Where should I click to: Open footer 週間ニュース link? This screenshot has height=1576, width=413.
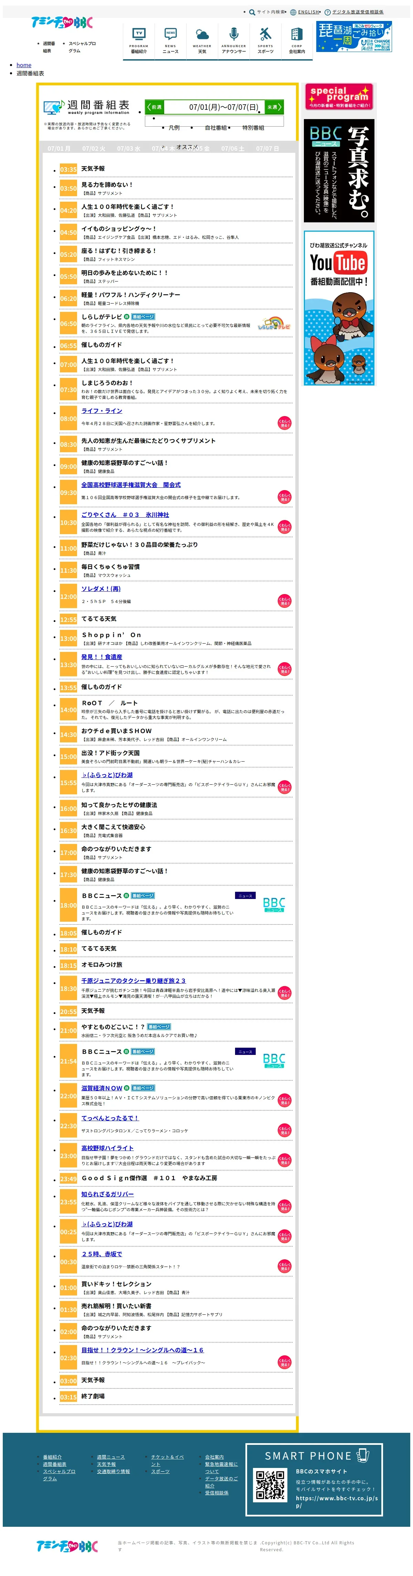click(111, 1457)
